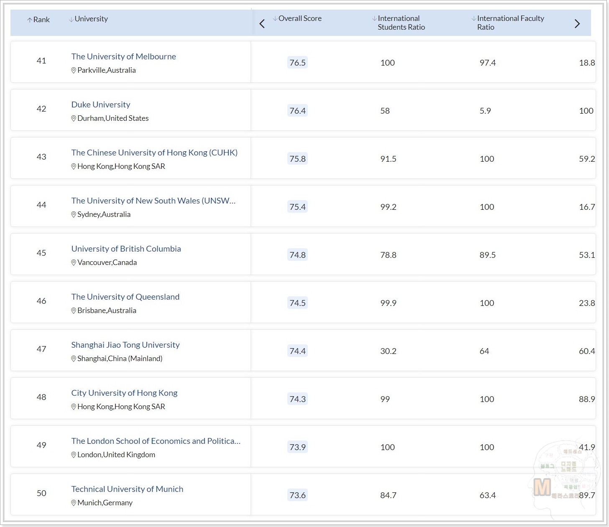Viewport: 609px width, 527px height.
Task: Sort by the Overall Score column header
Action: pyautogui.click(x=297, y=18)
